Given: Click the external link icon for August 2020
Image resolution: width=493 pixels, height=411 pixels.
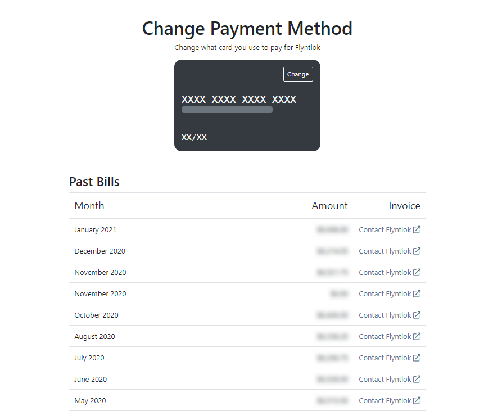Looking at the screenshot, I should point(417,336).
